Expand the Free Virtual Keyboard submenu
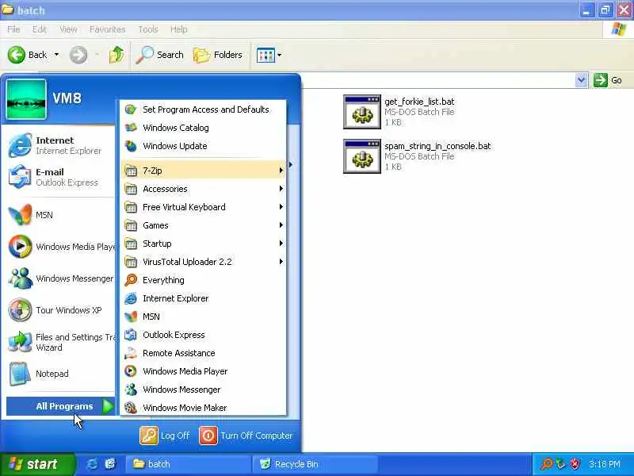The image size is (634, 476). 204,207
